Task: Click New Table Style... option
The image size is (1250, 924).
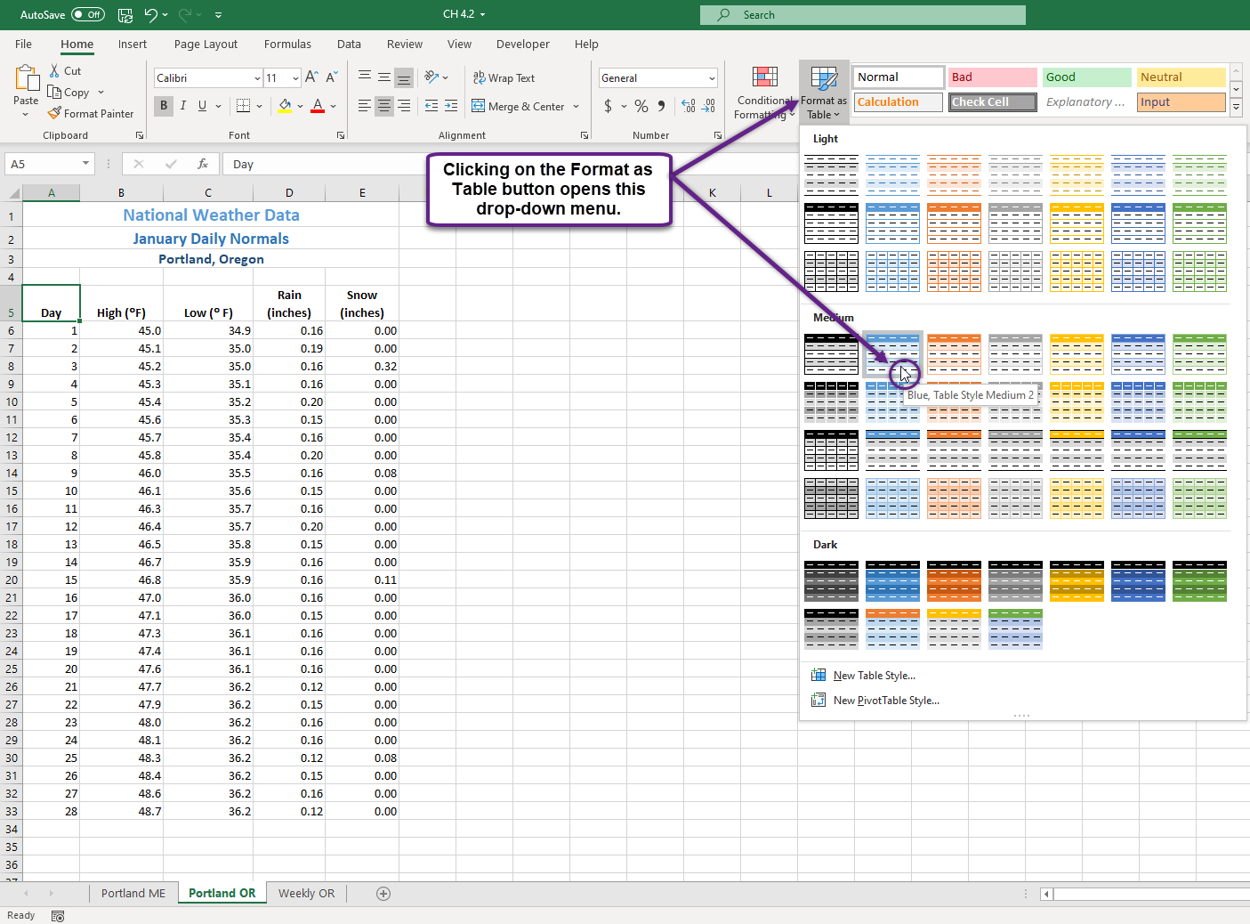Action: click(875, 676)
